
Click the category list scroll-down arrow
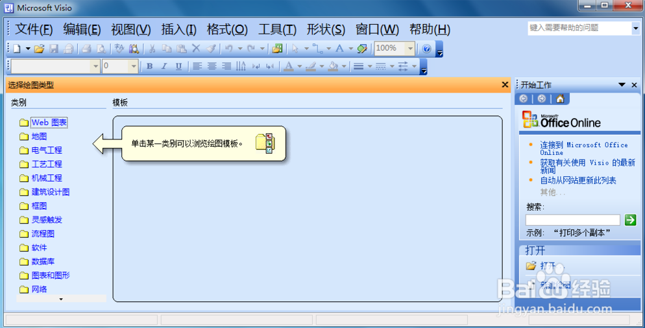pyautogui.click(x=61, y=299)
